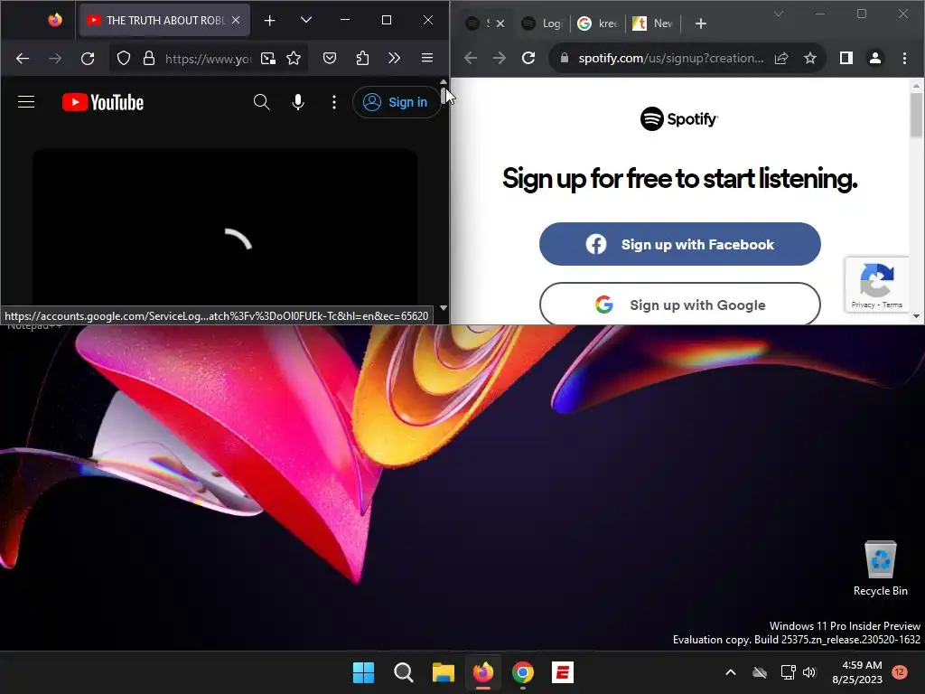Close the first Spotify tab in Chrome
This screenshot has height=694, width=925.
500,23
